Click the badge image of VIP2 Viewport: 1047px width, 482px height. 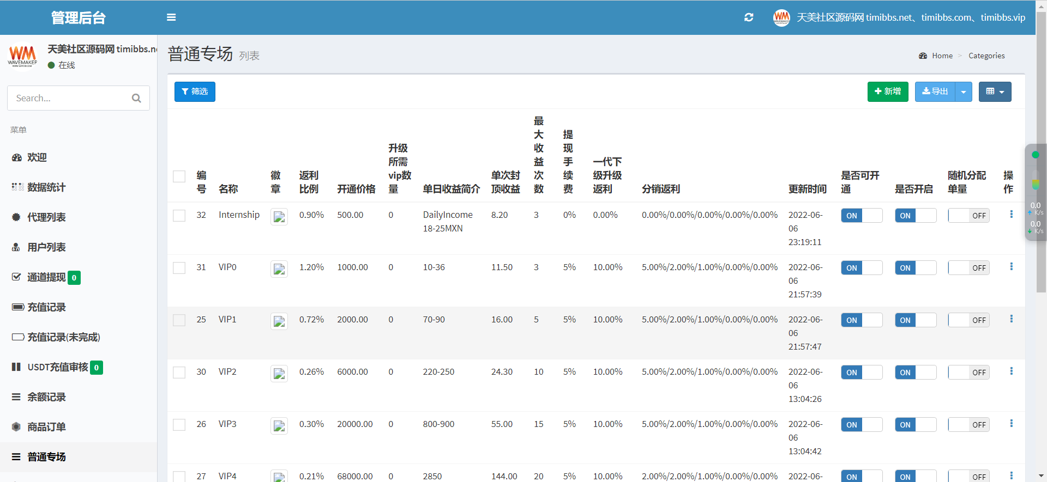[279, 374]
